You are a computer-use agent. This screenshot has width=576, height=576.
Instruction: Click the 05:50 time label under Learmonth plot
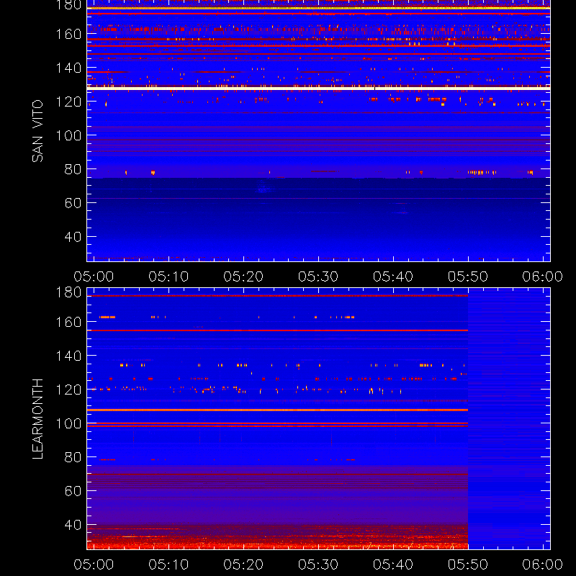click(x=468, y=564)
